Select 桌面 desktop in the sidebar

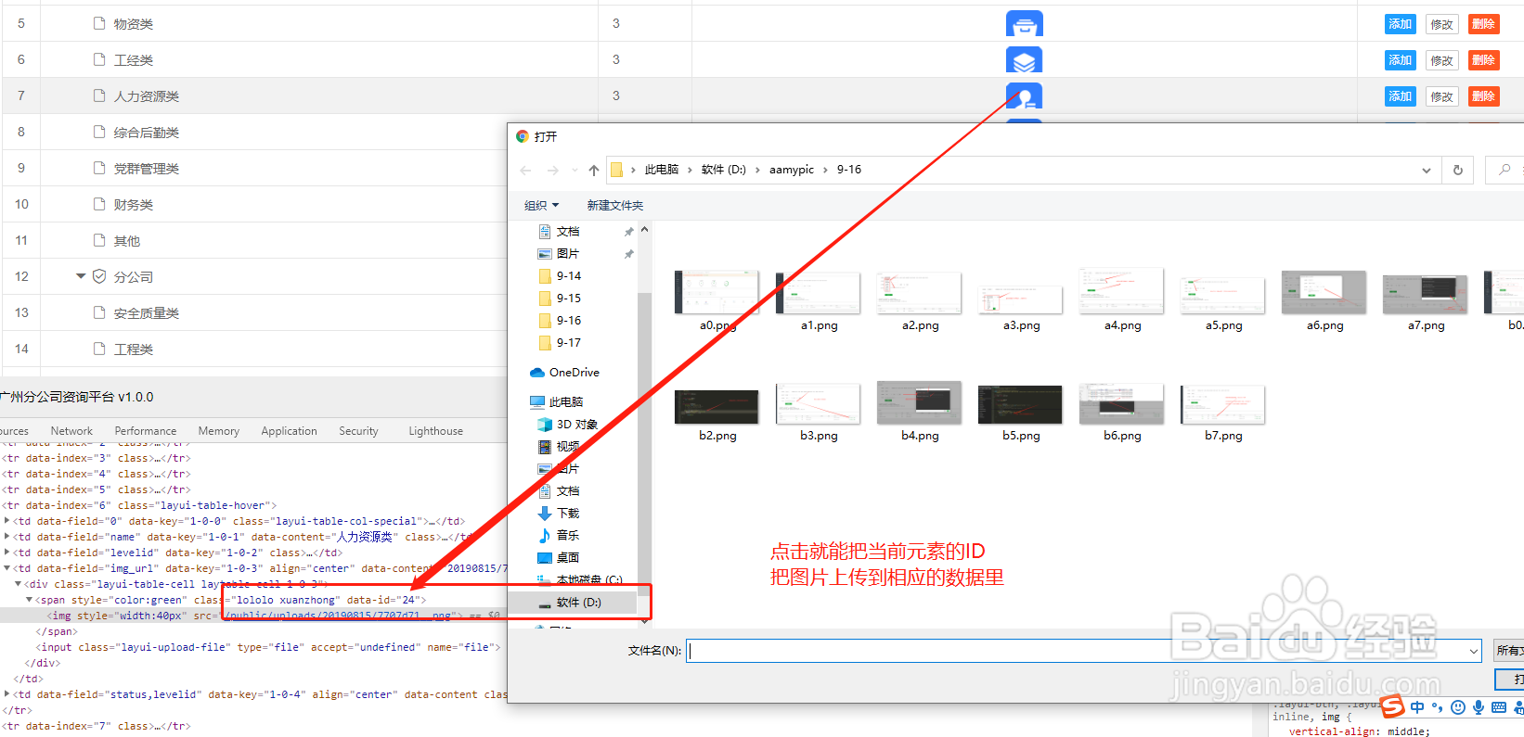pyautogui.click(x=558, y=558)
